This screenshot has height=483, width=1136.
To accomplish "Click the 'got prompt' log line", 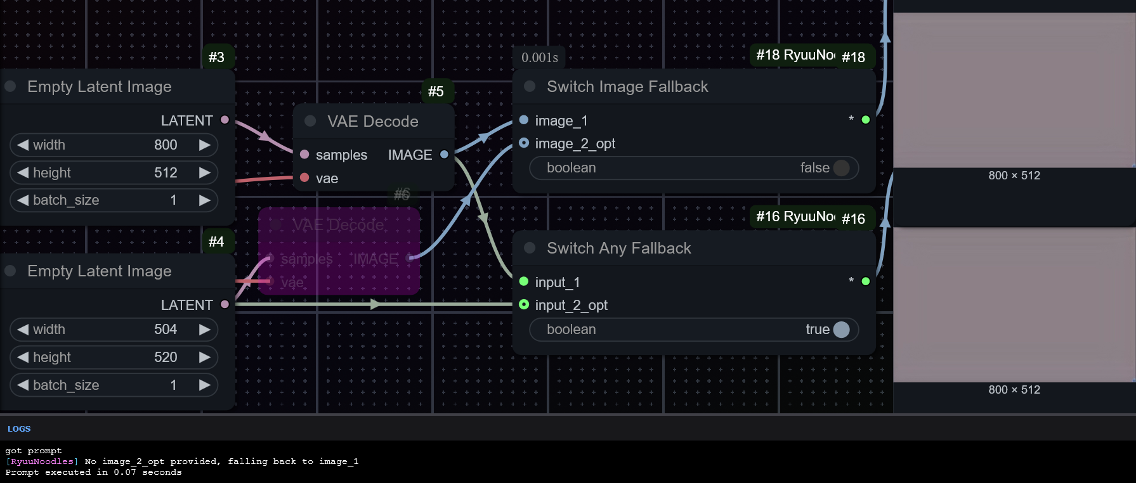I will (34, 451).
